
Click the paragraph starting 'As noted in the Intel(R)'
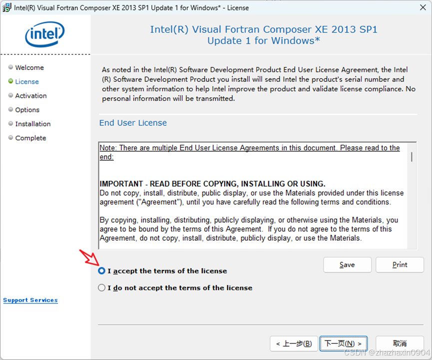coord(258,84)
